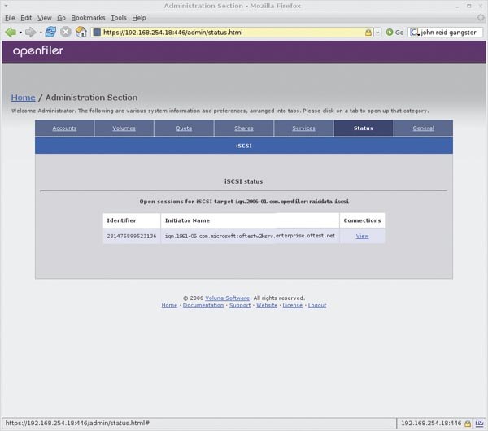Switch to the General tab

coord(423,128)
